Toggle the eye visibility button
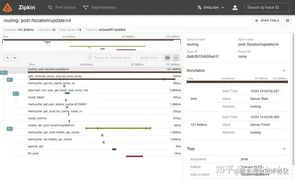The image size is (295, 181). click(x=167, y=58)
